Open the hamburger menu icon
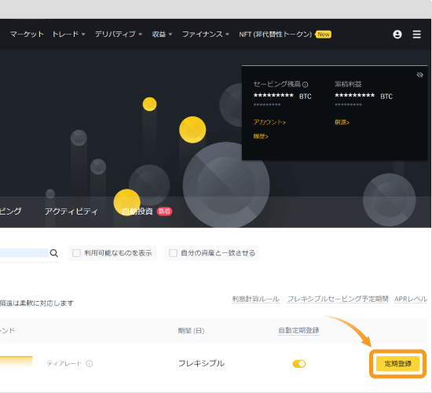This screenshot has width=432, height=393. (416, 35)
